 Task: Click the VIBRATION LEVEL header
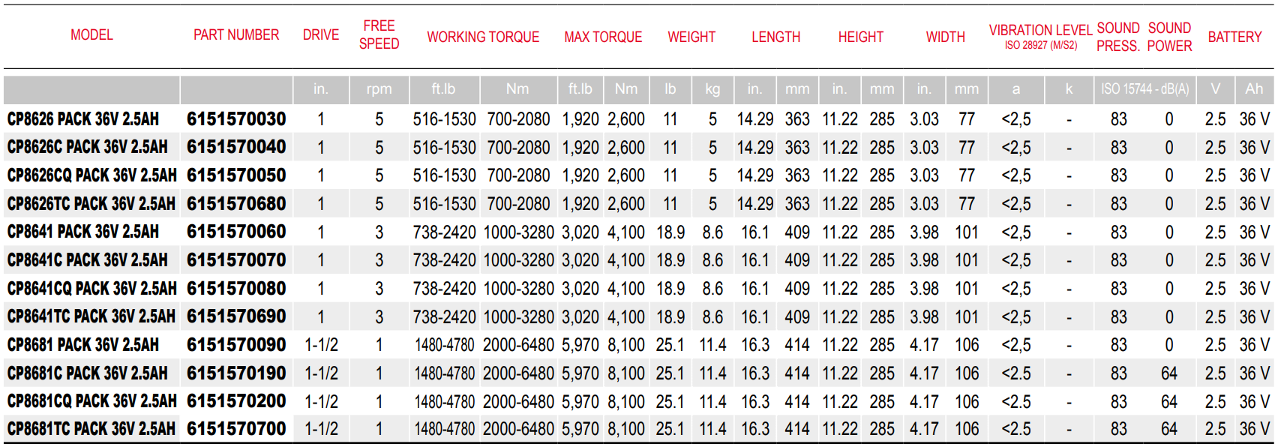point(1040,31)
